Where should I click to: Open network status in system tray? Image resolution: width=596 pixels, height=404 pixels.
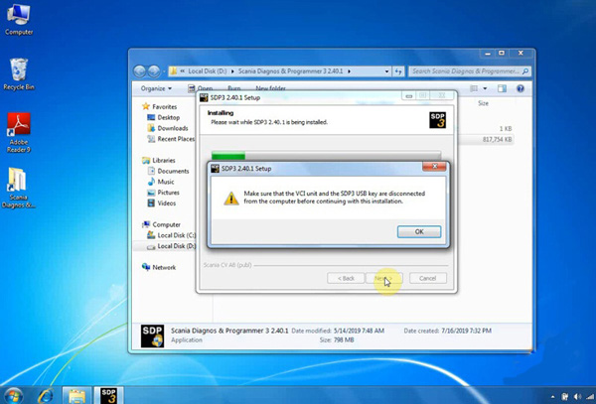pyautogui.click(x=590, y=397)
